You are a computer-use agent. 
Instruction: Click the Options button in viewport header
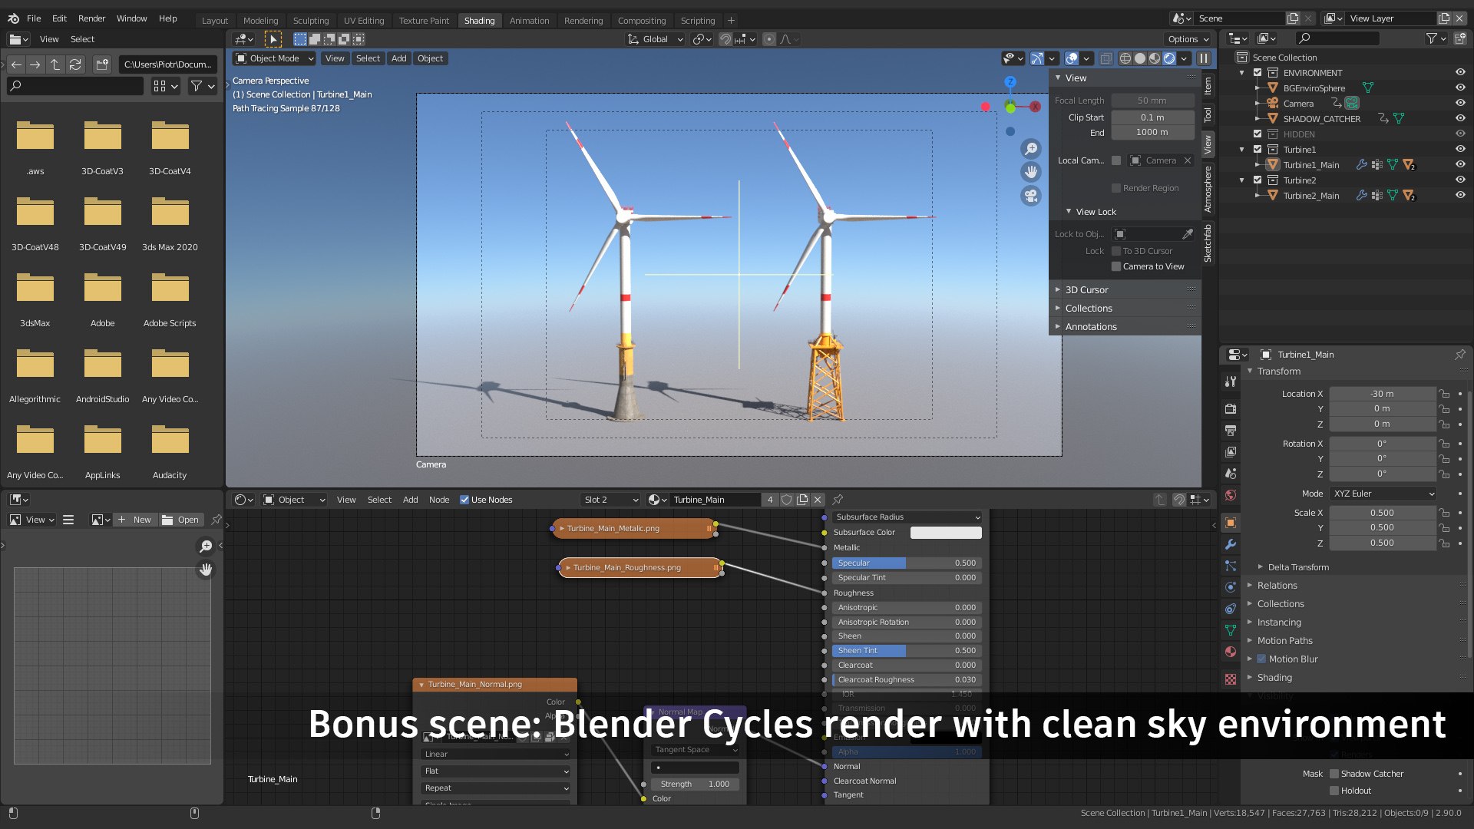[x=1188, y=39]
